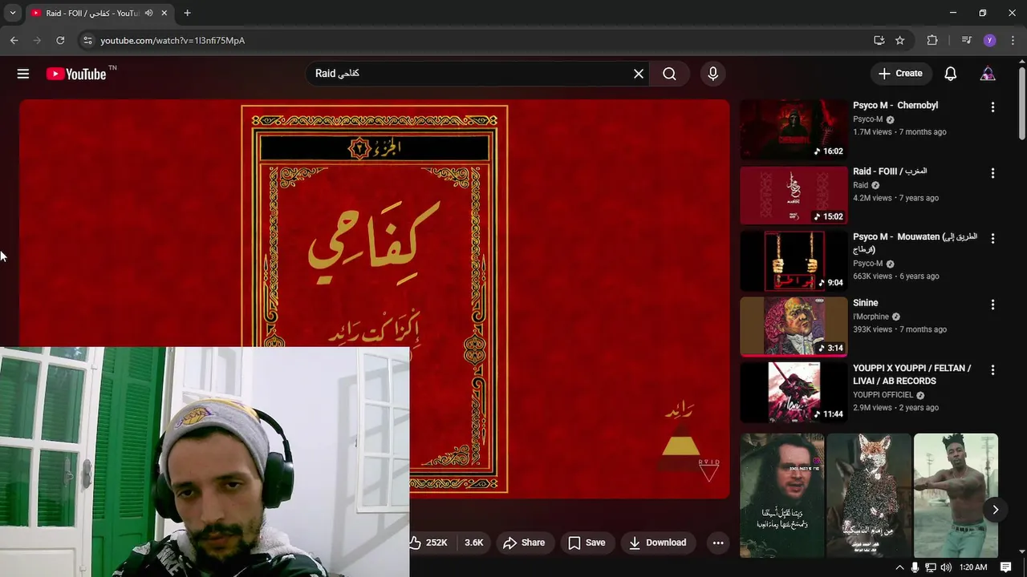Image resolution: width=1027 pixels, height=577 pixels.
Task: Open the taskbar microphone tray icon
Action: (915, 567)
